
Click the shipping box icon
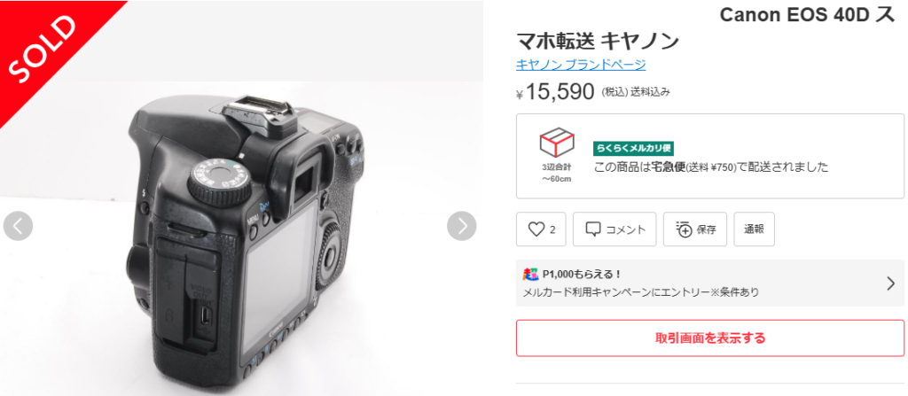pos(557,143)
